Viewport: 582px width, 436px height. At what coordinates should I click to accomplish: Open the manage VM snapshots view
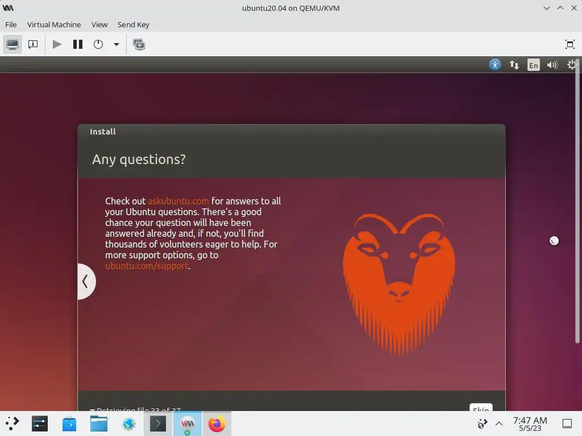coord(139,44)
